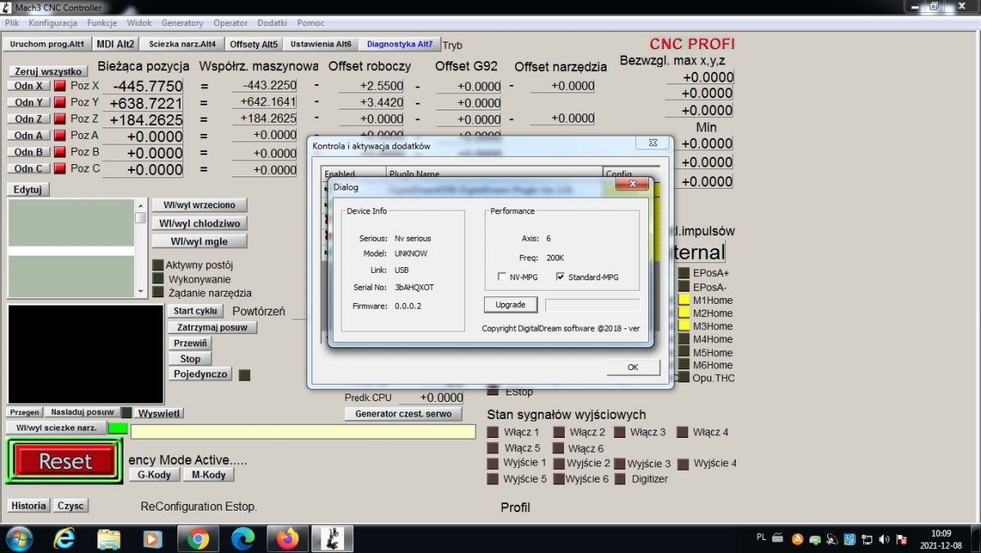Uncheck the Standard-MPG checkbox
Screen dimensions: 981x553
click(560, 277)
